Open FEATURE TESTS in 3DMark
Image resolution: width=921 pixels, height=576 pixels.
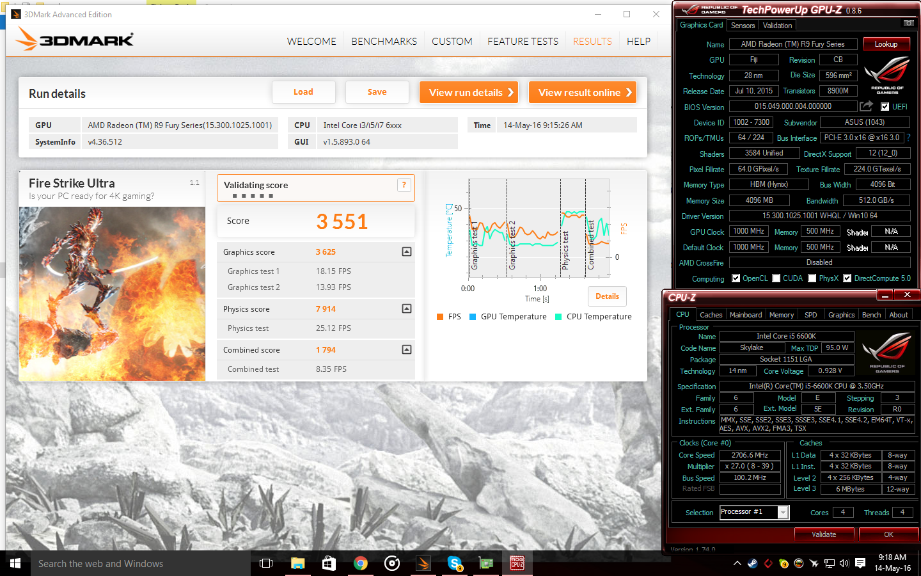coord(523,41)
